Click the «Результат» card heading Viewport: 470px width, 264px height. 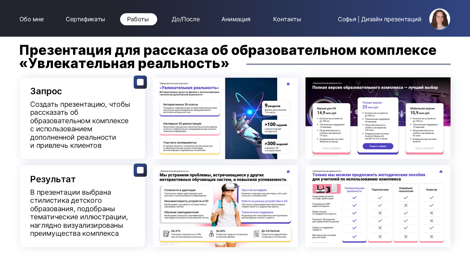(53, 179)
